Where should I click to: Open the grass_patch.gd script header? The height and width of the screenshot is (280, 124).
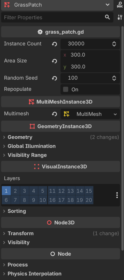tap(60, 32)
